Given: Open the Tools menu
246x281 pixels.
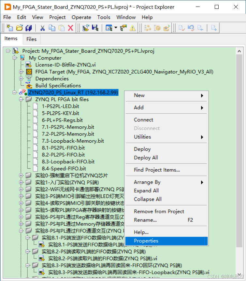Looking at the screenshot, I should click(104, 17).
